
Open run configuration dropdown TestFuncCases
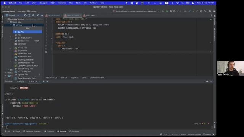coord(136,11)
